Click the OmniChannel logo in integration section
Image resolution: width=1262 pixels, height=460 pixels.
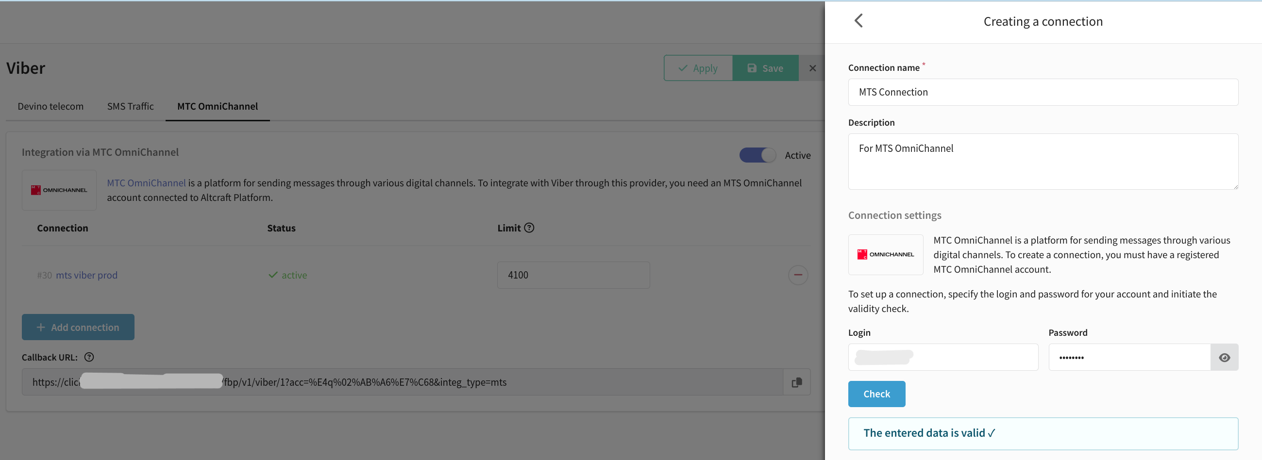(x=59, y=190)
